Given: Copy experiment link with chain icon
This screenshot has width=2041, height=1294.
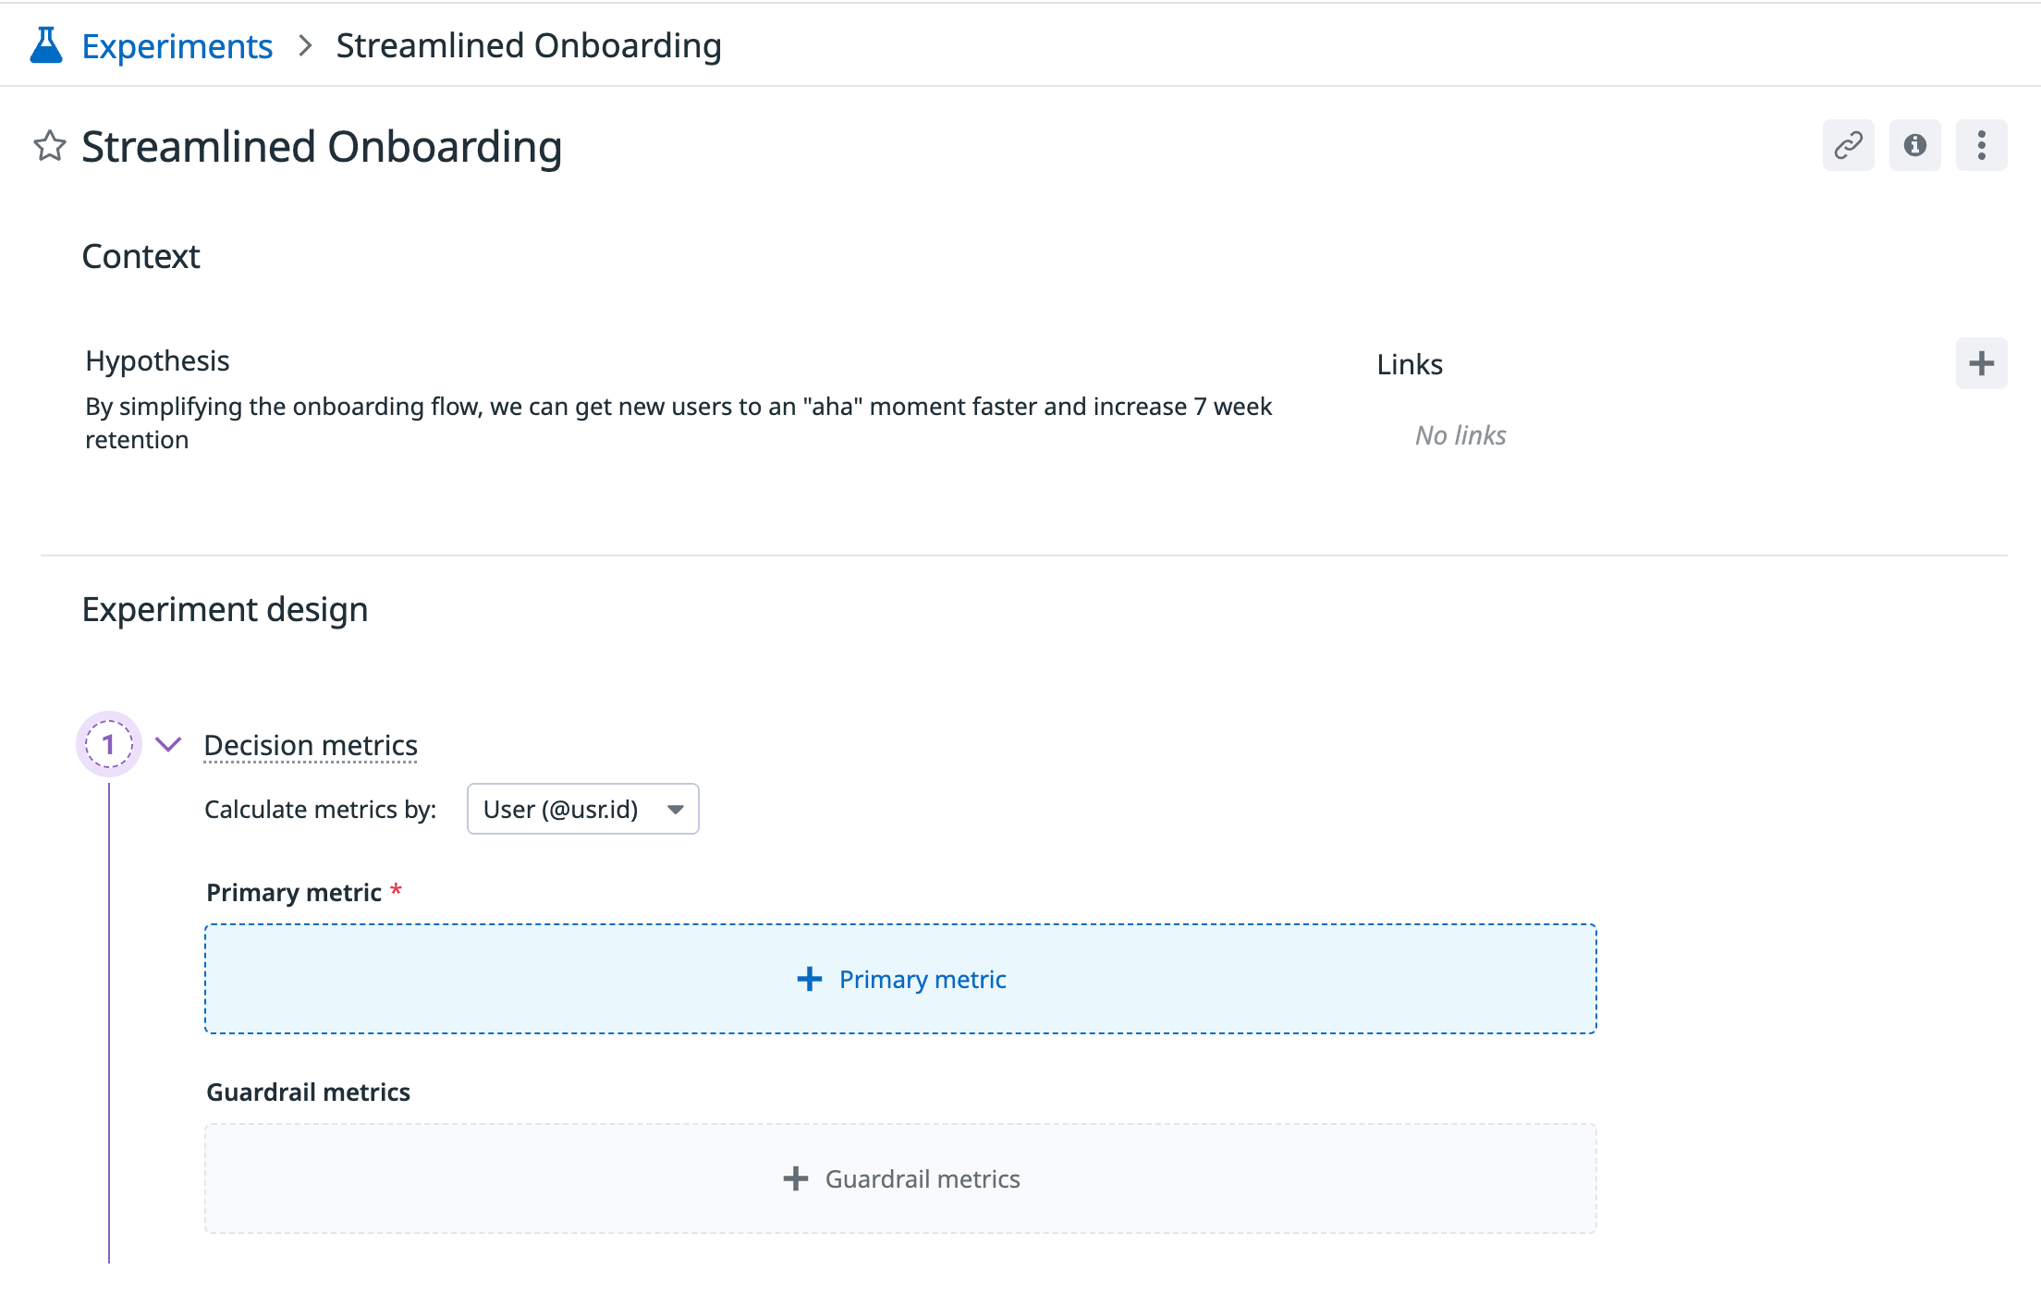Looking at the screenshot, I should pyautogui.click(x=1848, y=145).
